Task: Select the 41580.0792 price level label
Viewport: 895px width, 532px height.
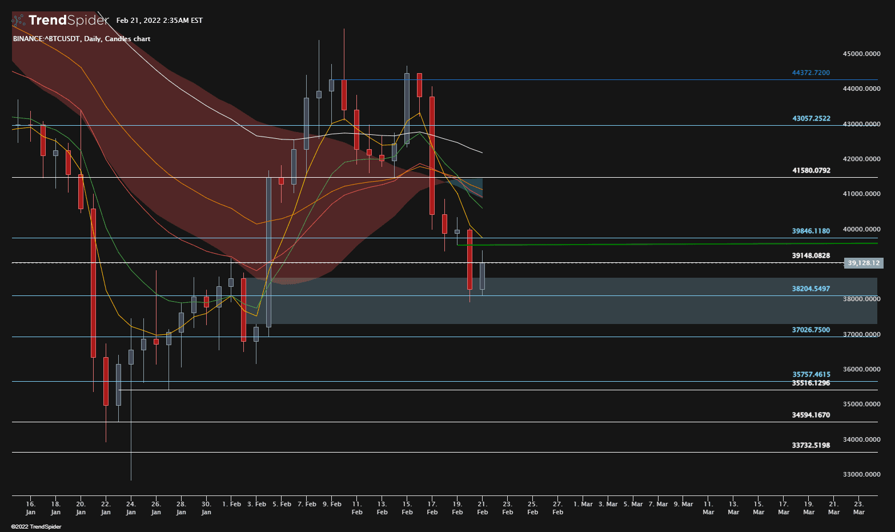Action: click(810, 170)
